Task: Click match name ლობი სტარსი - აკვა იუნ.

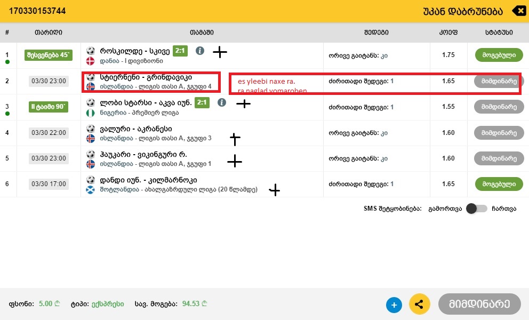Action: tap(146, 103)
